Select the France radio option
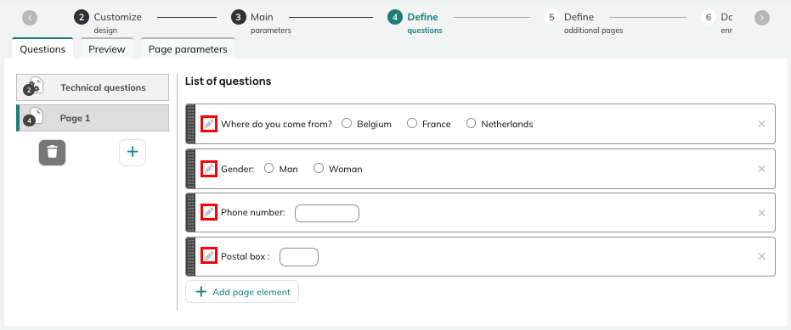Screen dimensions: 791x330 point(412,124)
